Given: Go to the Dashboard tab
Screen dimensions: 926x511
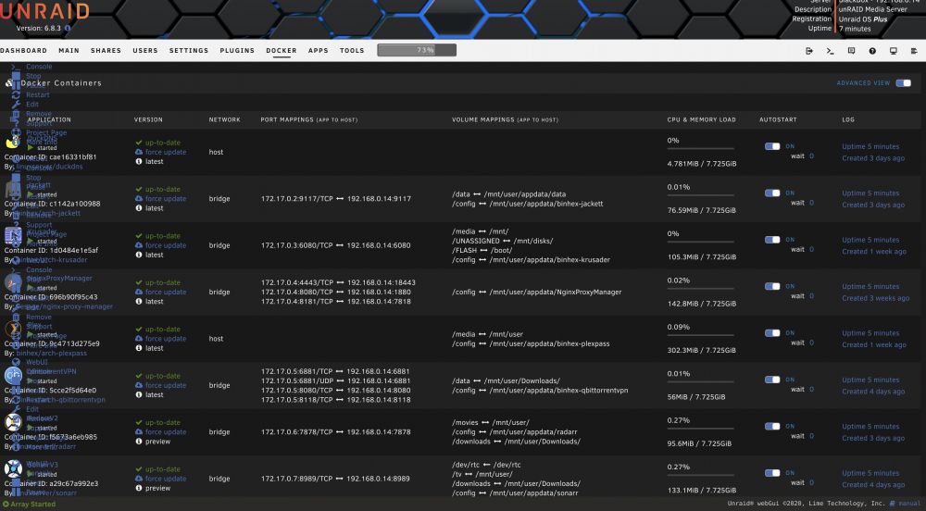Looking at the screenshot, I should pos(24,51).
